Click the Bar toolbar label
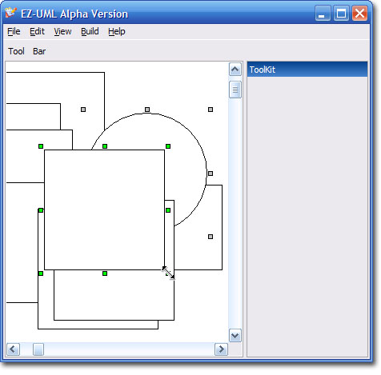Viewport: 381px width, 375px height. (x=39, y=51)
